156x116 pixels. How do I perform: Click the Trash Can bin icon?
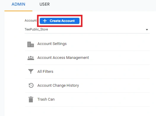(31, 99)
